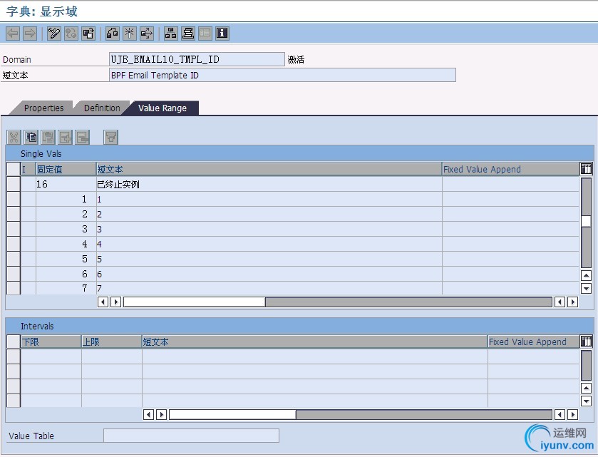This screenshot has width=598, height=457.
Task: Toggle Display/Change mode pencil icon
Action: click(x=53, y=34)
